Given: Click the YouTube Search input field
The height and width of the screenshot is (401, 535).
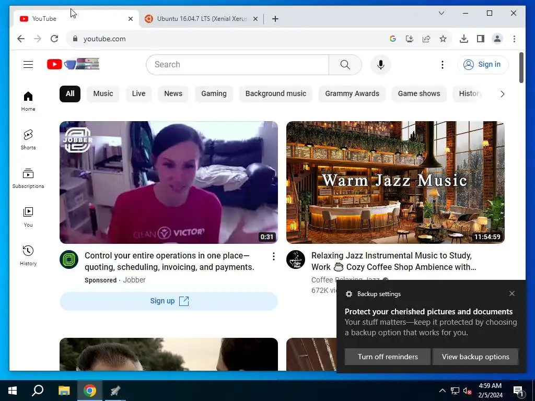Looking at the screenshot, I should [238, 64].
